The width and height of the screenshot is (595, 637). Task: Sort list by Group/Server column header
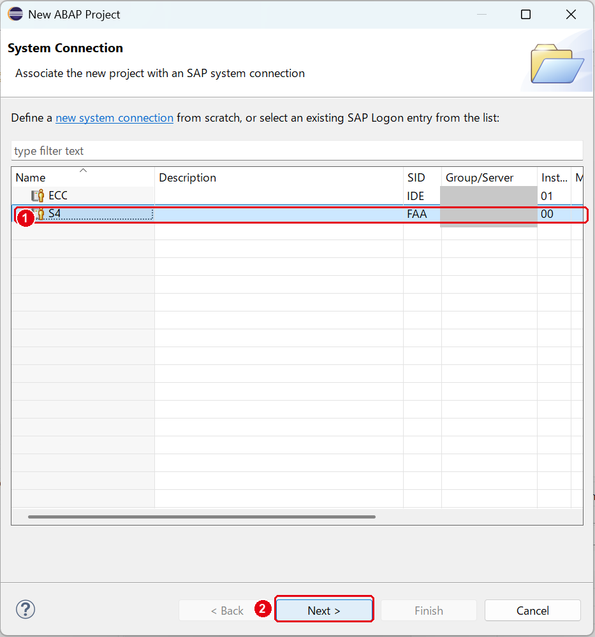(489, 178)
